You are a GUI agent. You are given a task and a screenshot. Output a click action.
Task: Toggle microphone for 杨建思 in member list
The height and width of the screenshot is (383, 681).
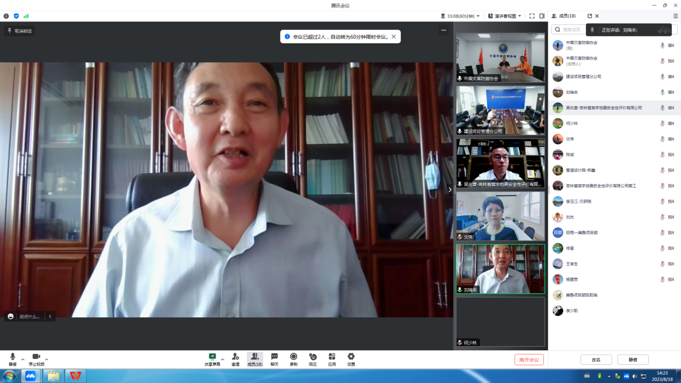tap(663, 279)
